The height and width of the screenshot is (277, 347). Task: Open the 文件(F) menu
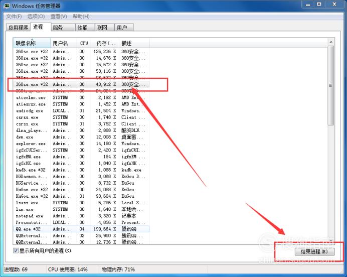coord(14,17)
